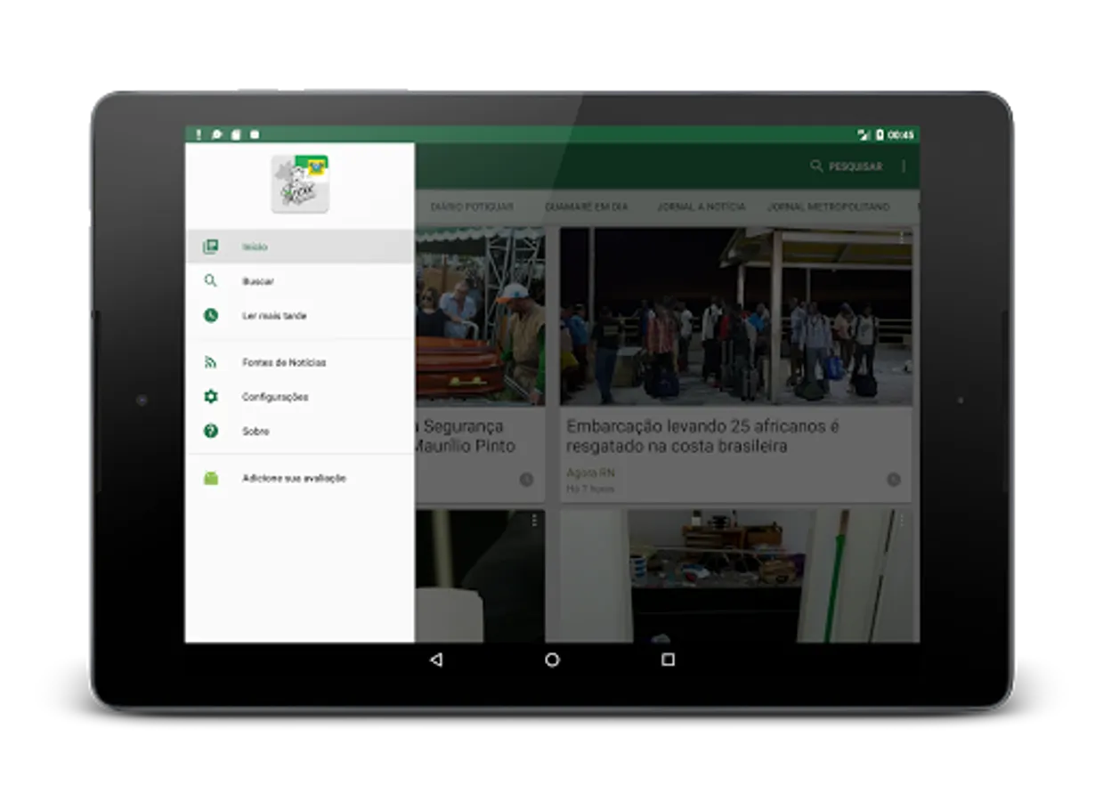Switch to the JORNAL A NOTÍCIA tab
The width and height of the screenshot is (1103, 801).
701,206
